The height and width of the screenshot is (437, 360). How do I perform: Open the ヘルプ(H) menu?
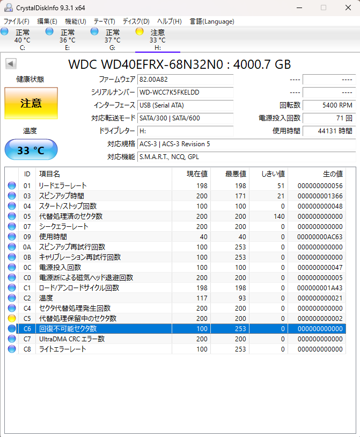[169, 22]
